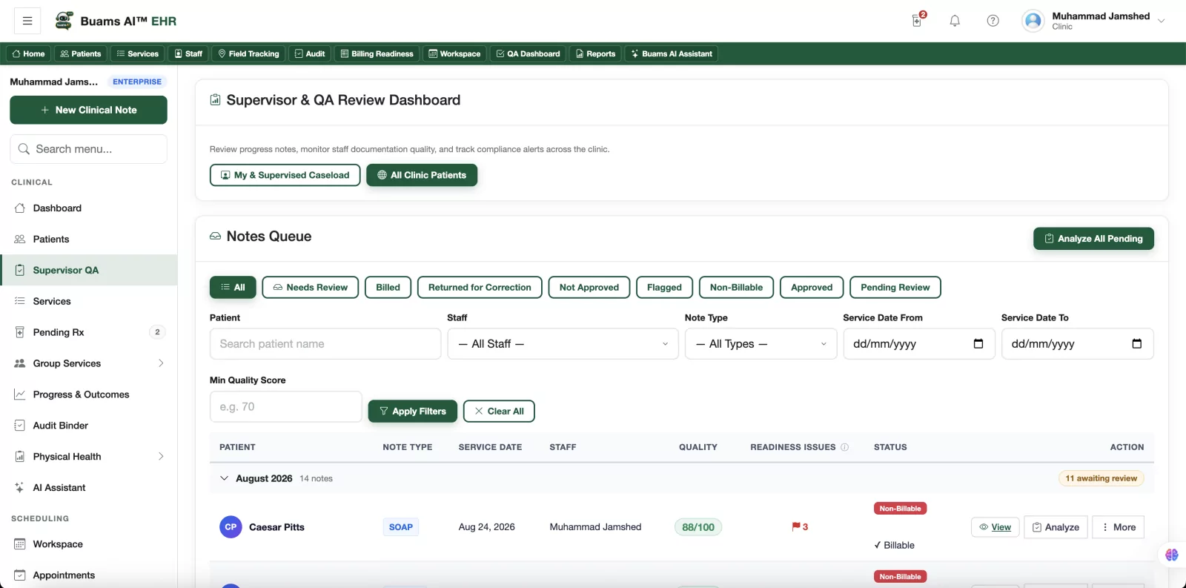Open Field Tracking in top navigation
1186x588 pixels.
pyautogui.click(x=248, y=53)
